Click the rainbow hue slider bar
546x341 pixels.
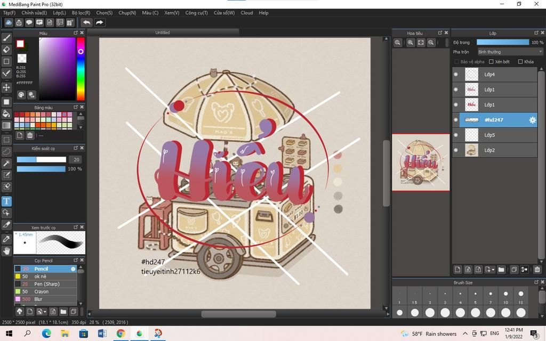[x=81, y=69]
